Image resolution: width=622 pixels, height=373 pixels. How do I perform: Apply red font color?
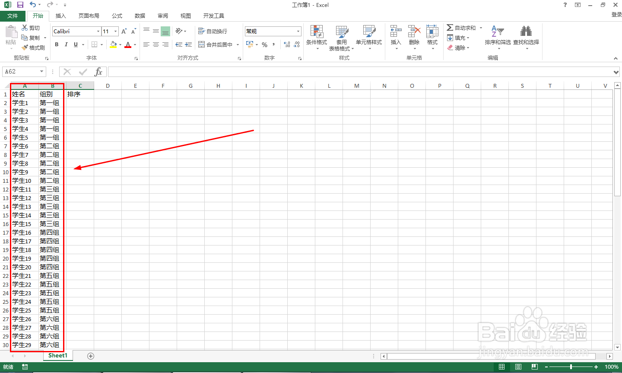[128, 45]
